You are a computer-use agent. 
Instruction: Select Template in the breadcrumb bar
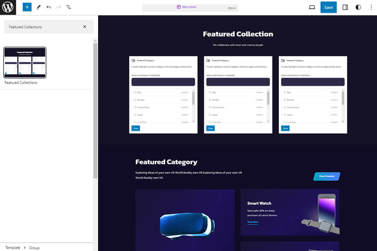(12, 248)
